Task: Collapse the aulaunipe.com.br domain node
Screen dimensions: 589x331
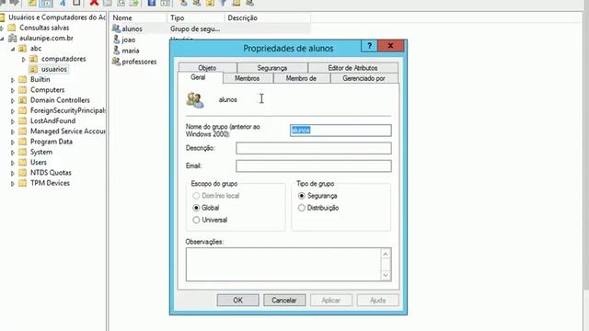Action: [2, 39]
